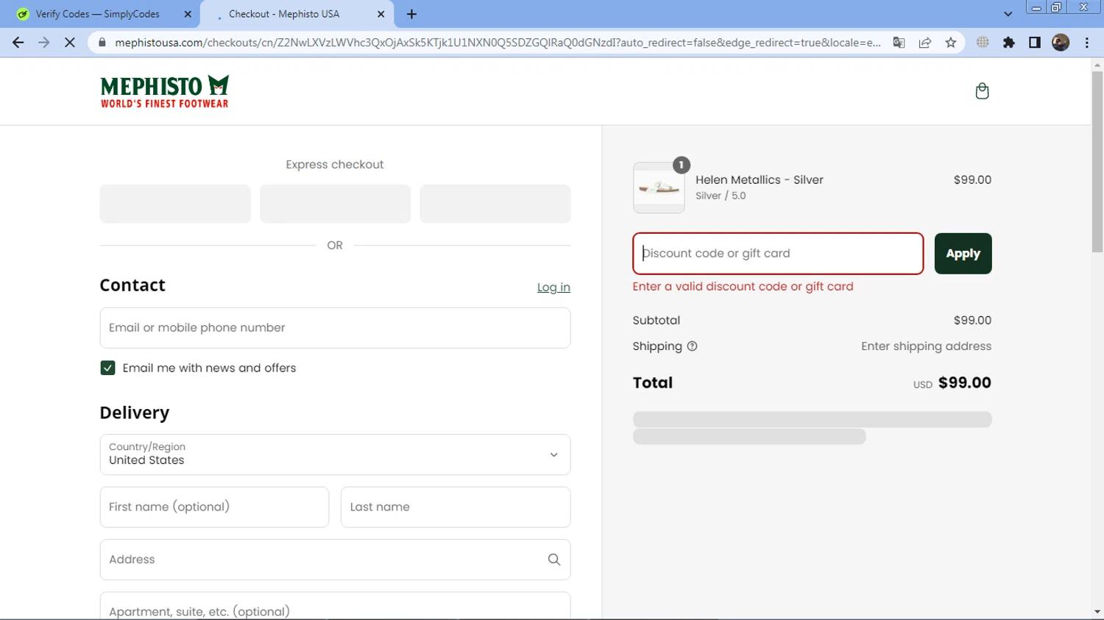Bookmark this page with the star icon
The height and width of the screenshot is (620, 1104).
click(951, 43)
